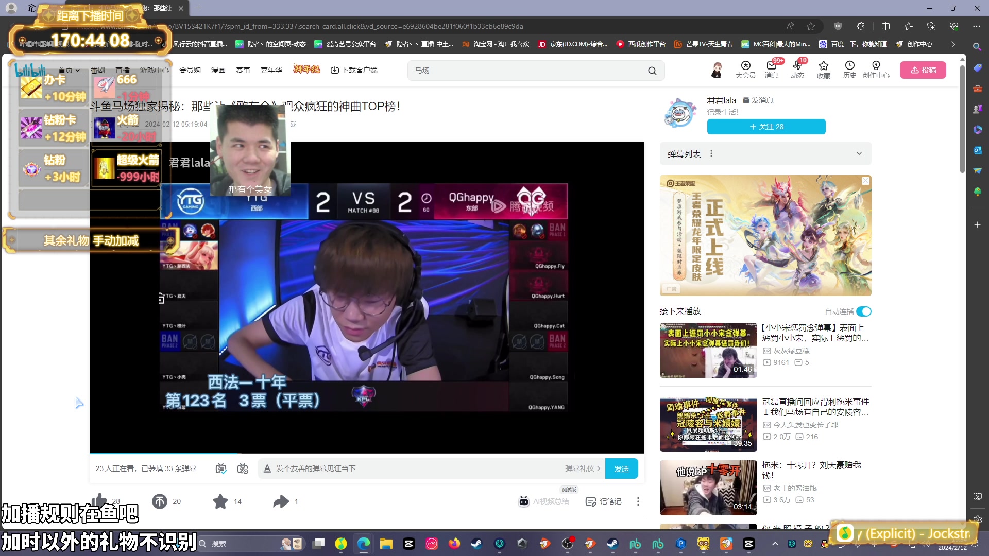Screen dimensions: 989x556
Task: Open the 收藏 favorites icon
Action: [x=823, y=69]
